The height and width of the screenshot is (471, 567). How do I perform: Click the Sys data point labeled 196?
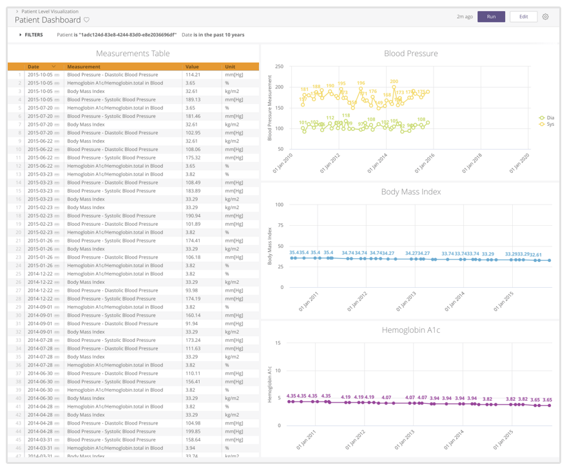tap(361, 88)
